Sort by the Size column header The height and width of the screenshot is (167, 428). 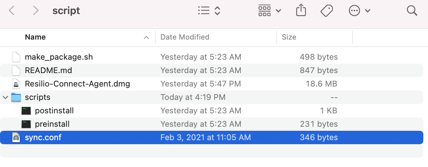tap(289, 37)
